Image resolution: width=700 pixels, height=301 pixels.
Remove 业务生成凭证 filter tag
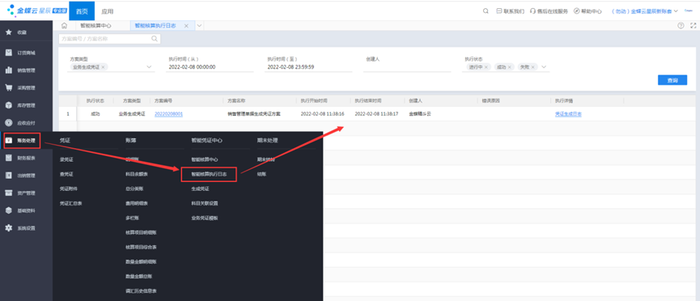tap(103, 67)
